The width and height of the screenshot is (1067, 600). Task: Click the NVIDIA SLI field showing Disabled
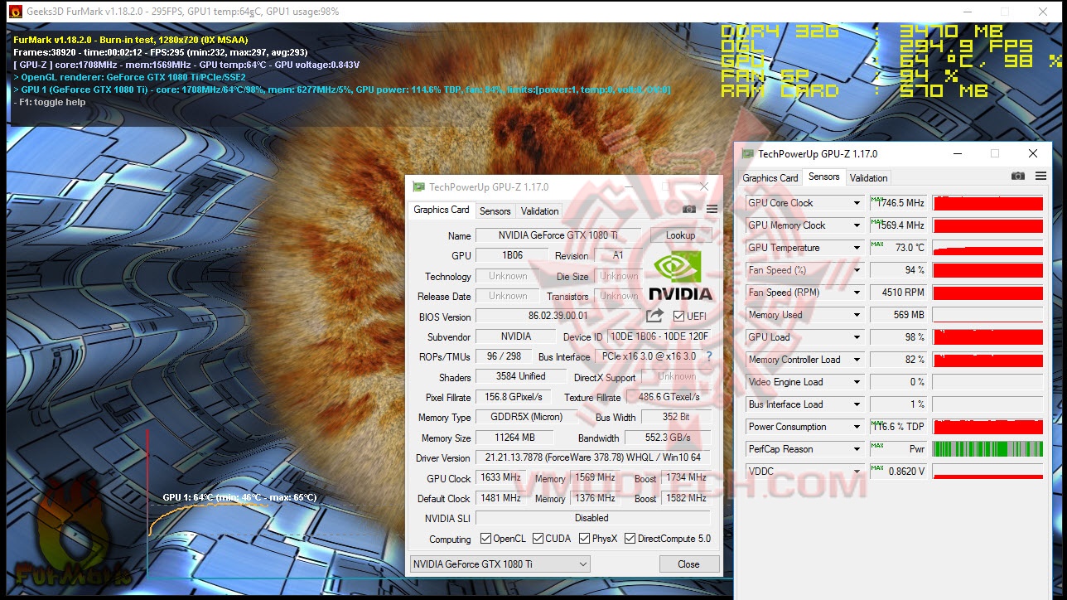(593, 518)
